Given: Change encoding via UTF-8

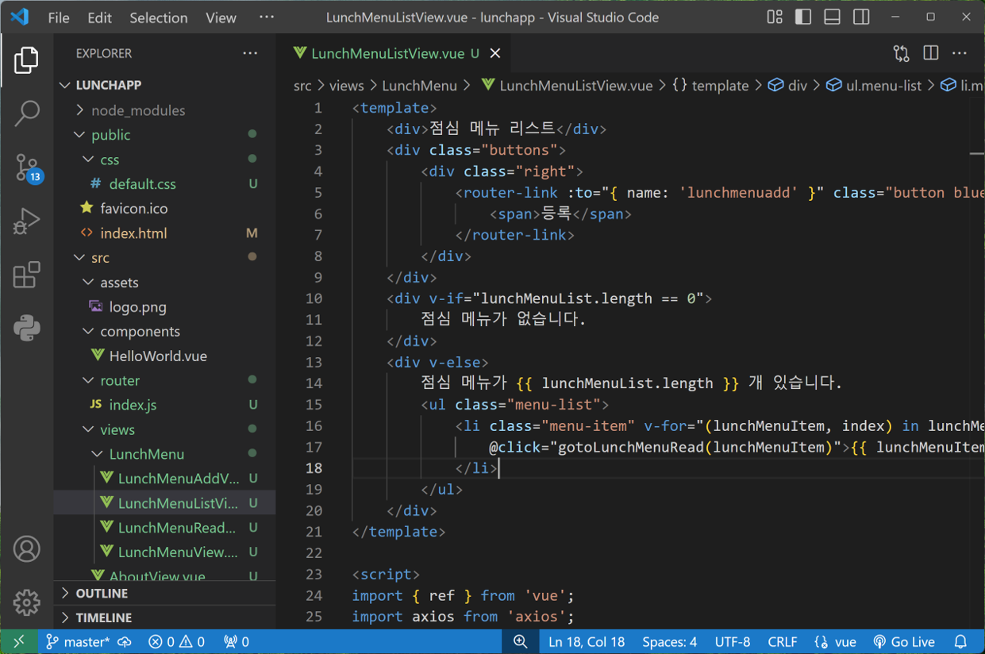Looking at the screenshot, I should (732, 641).
